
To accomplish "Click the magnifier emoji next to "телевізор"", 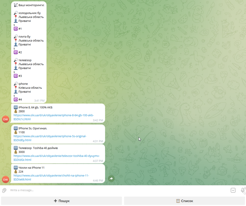I will point(15,60).
